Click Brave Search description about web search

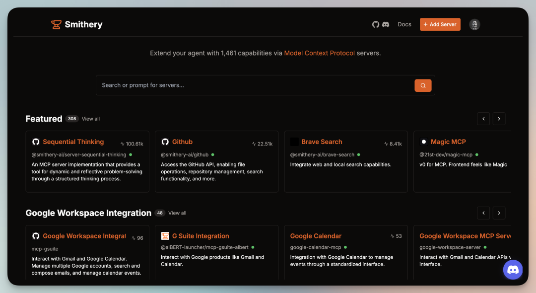click(x=340, y=164)
